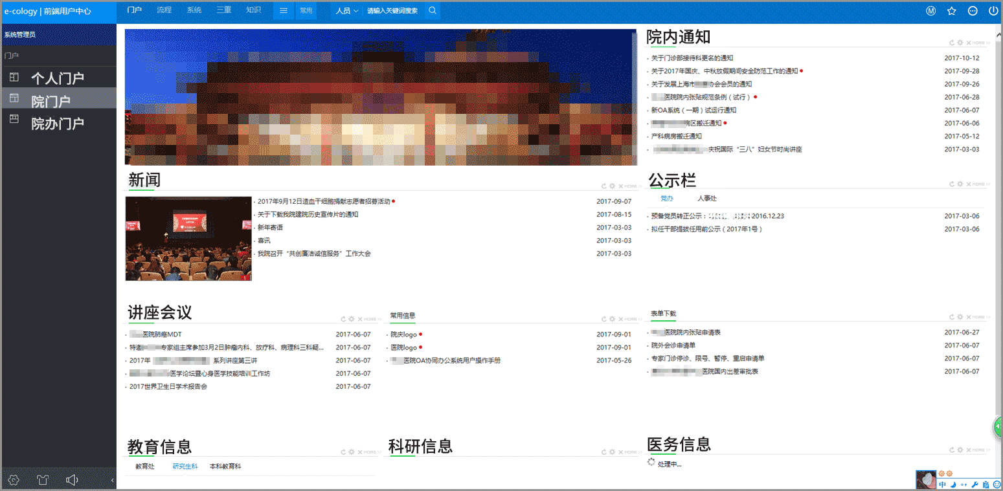The width and height of the screenshot is (1003, 491).
Task: Refresh the 常用信息 widget
Action: [604, 319]
